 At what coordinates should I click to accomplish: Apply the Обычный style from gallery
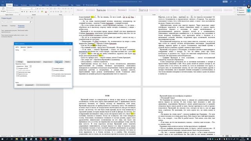pos(80,10)
